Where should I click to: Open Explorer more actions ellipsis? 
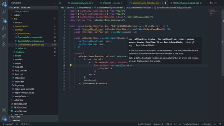(55, 3)
